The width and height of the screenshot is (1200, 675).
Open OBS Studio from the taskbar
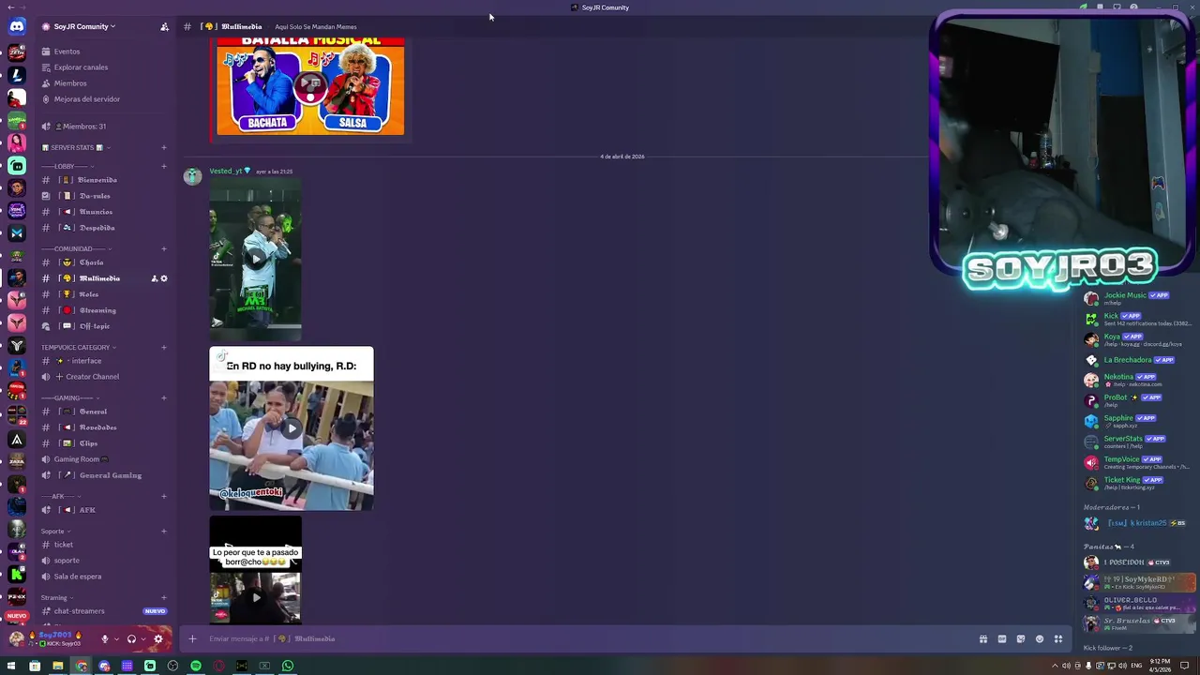point(172,666)
